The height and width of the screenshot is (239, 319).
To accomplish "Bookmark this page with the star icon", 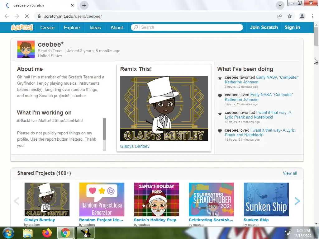I will point(290,16).
